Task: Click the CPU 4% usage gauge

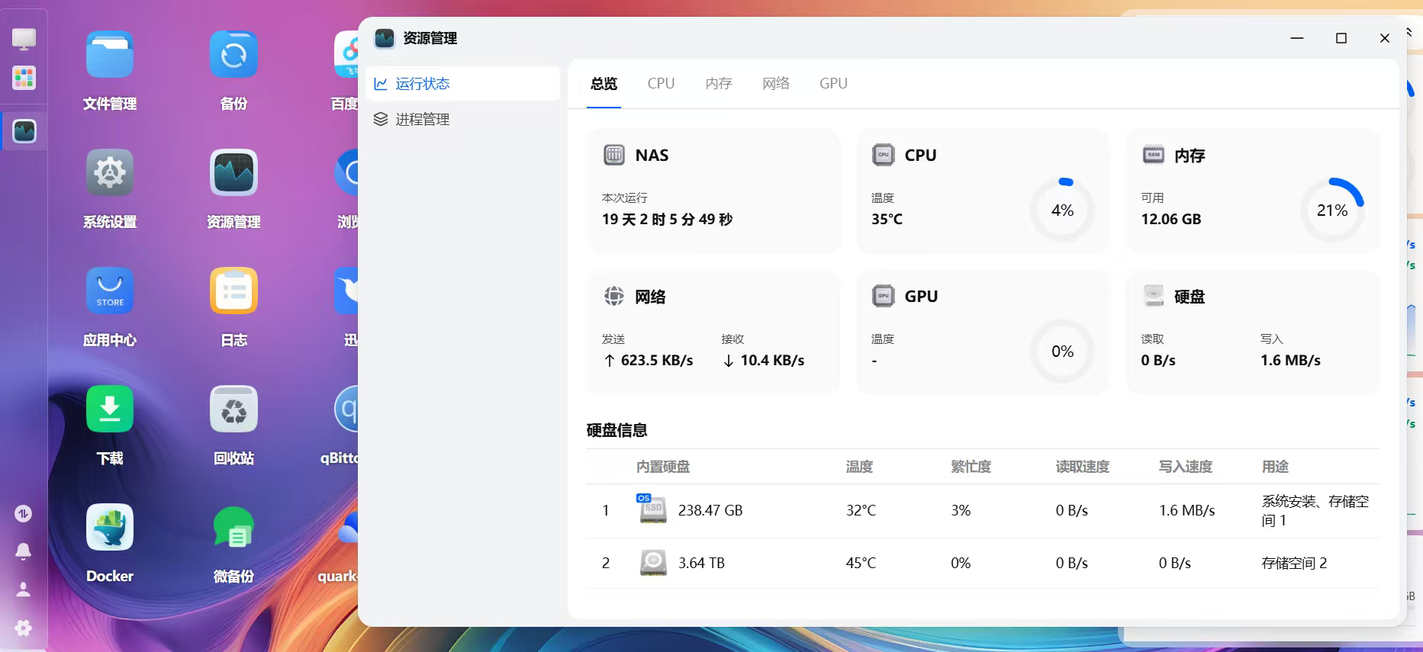Action: point(1062,210)
